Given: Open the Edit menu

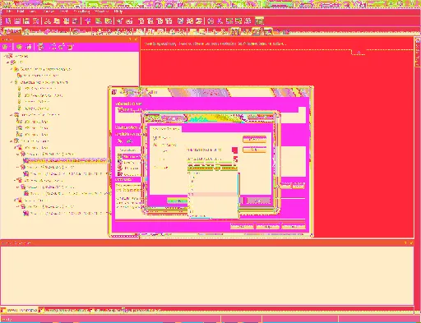Looking at the screenshot, I should click(21, 12).
